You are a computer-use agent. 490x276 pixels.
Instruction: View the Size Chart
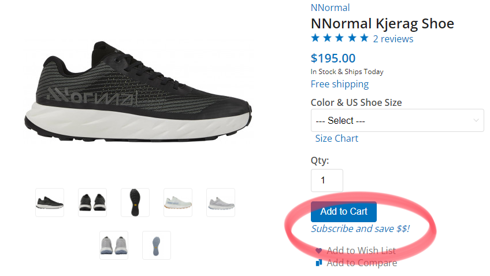[336, 138]
